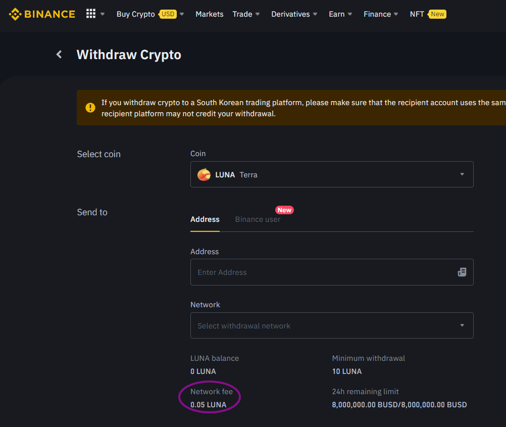Screen dimensions: 506x427
Task: Click the Select coin label
Action: (99, 154)
